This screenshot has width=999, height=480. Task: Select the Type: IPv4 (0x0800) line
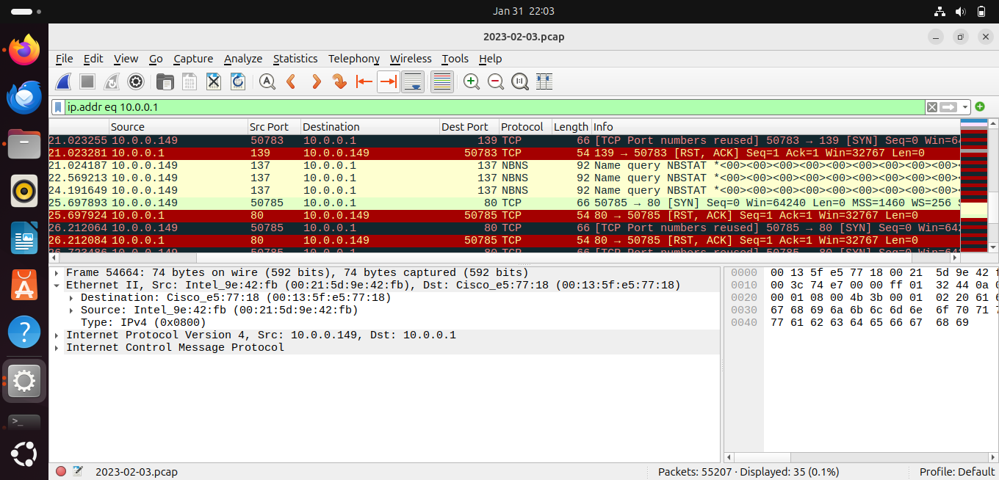click(143, 323)
